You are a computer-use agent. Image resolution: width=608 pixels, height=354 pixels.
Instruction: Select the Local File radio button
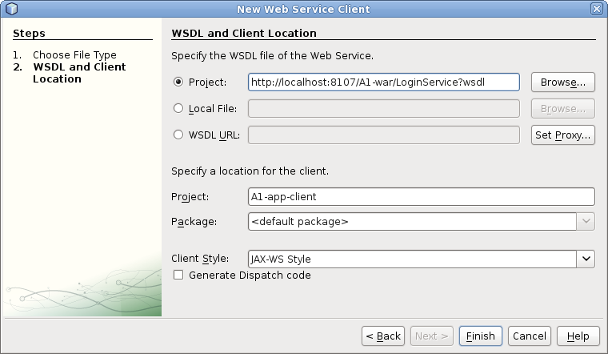click(178, 108)
